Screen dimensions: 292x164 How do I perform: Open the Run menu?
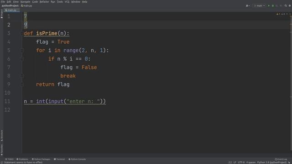(53, 2)
